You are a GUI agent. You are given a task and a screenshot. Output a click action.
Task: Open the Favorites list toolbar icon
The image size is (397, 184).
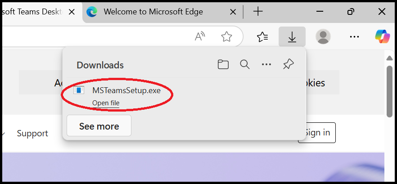[x=262, y=37]
